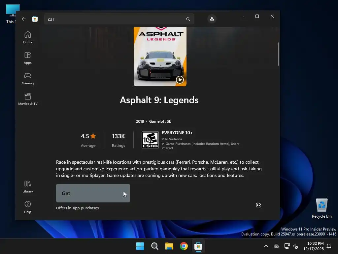
Task: Click the share icon for Asphalt 9
Action: click(258, 205)
